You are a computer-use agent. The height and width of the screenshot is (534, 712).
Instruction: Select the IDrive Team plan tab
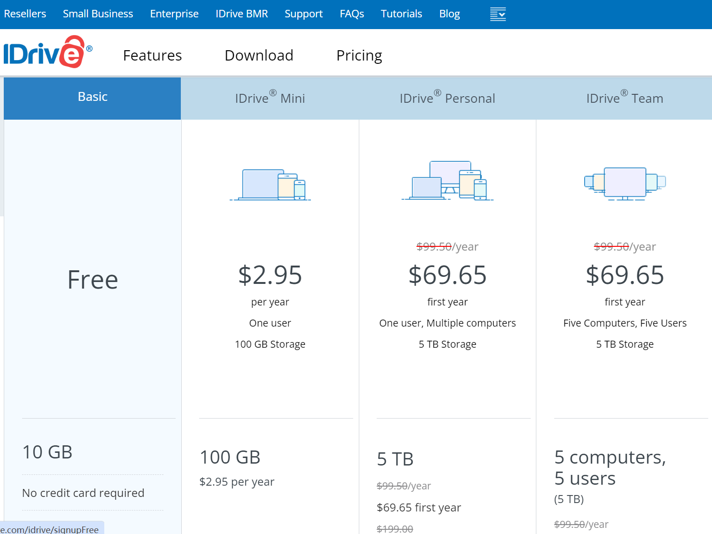click(625, 98)
